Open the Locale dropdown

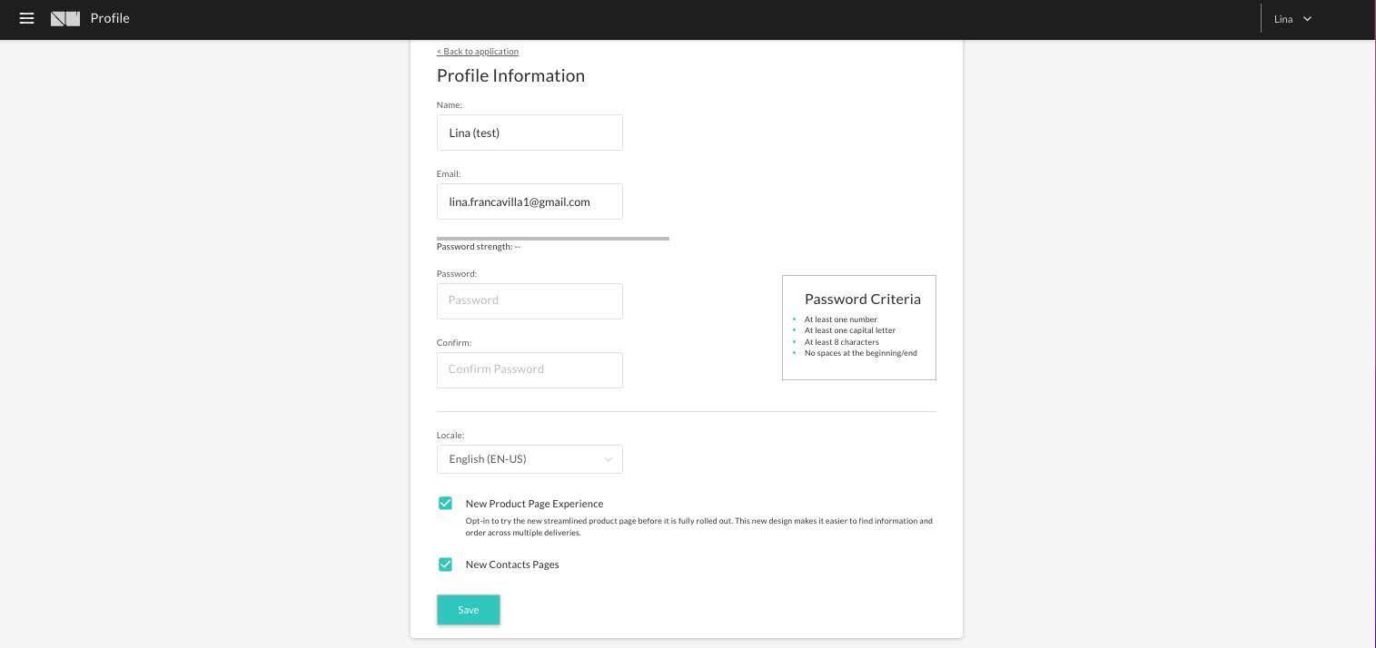tap(530, 459)
